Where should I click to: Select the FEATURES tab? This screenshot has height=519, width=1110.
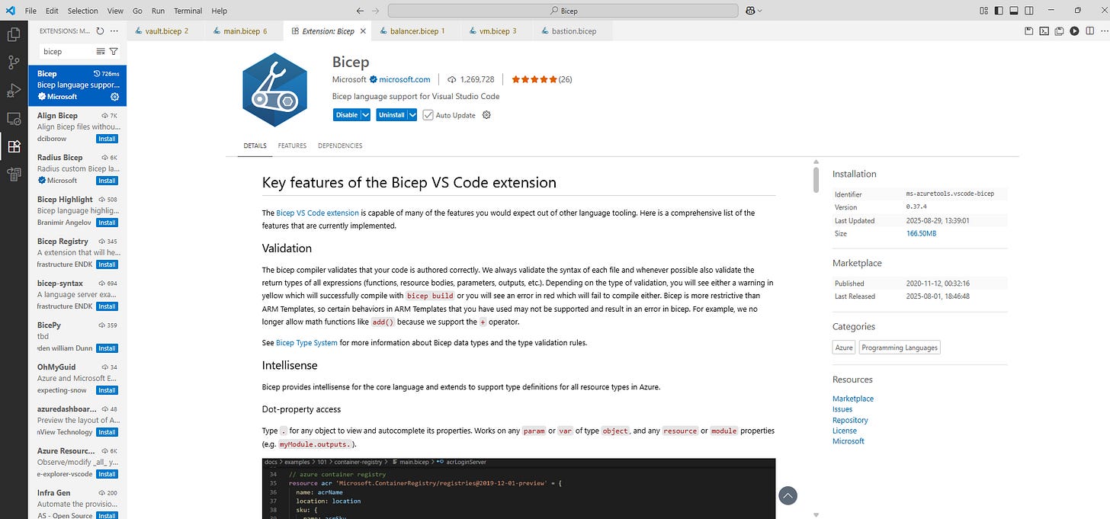[x=292, y=146]
